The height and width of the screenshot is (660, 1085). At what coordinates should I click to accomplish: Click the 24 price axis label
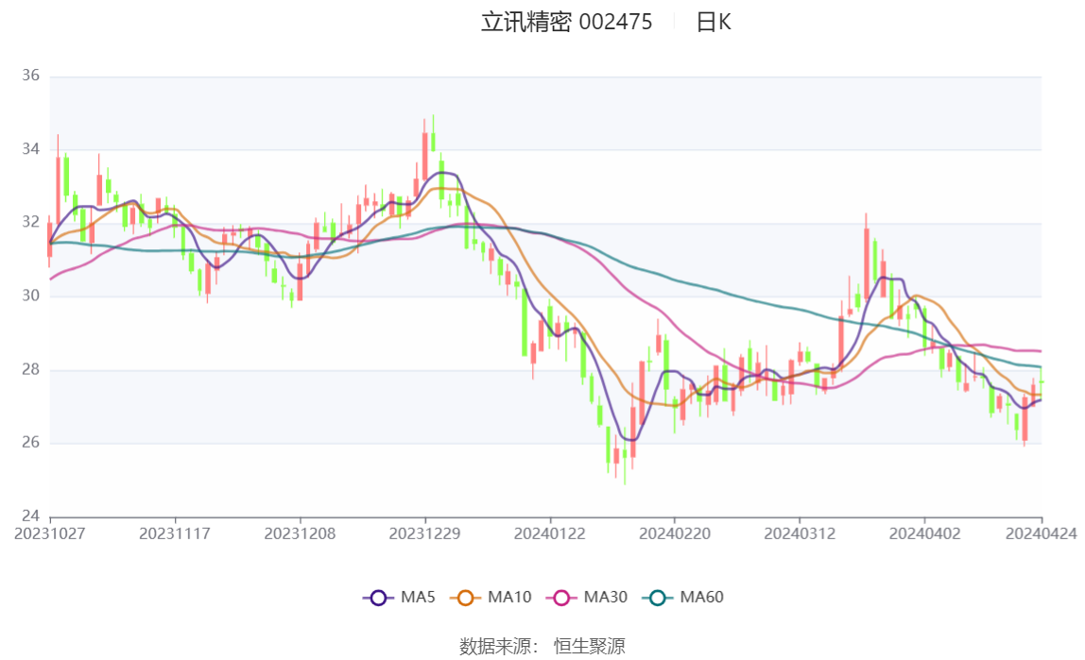30,516
